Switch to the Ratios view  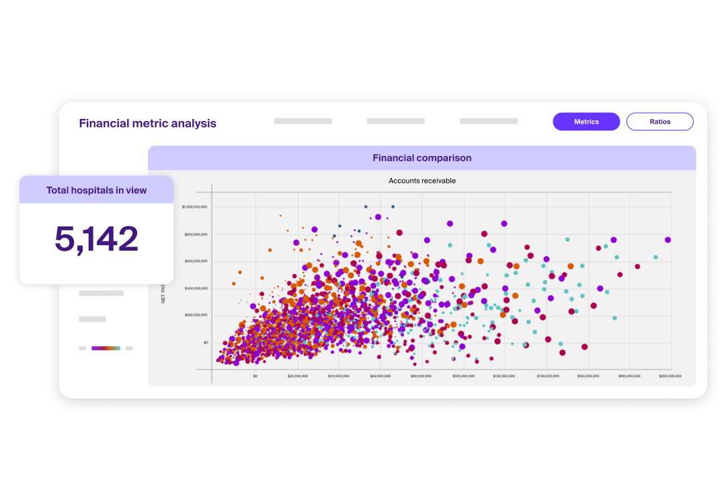click(659, 122)
